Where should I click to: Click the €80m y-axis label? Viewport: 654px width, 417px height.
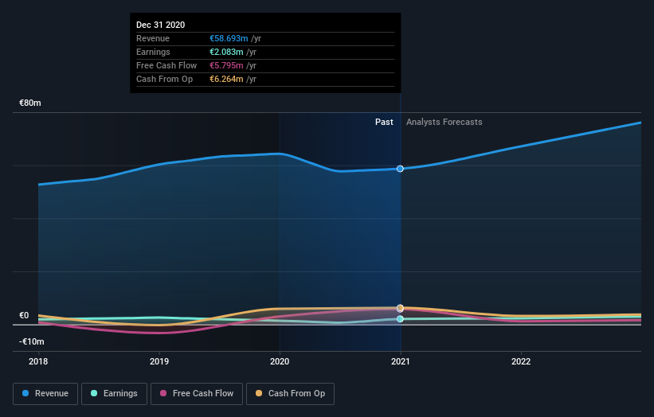(x=30, y=103)
